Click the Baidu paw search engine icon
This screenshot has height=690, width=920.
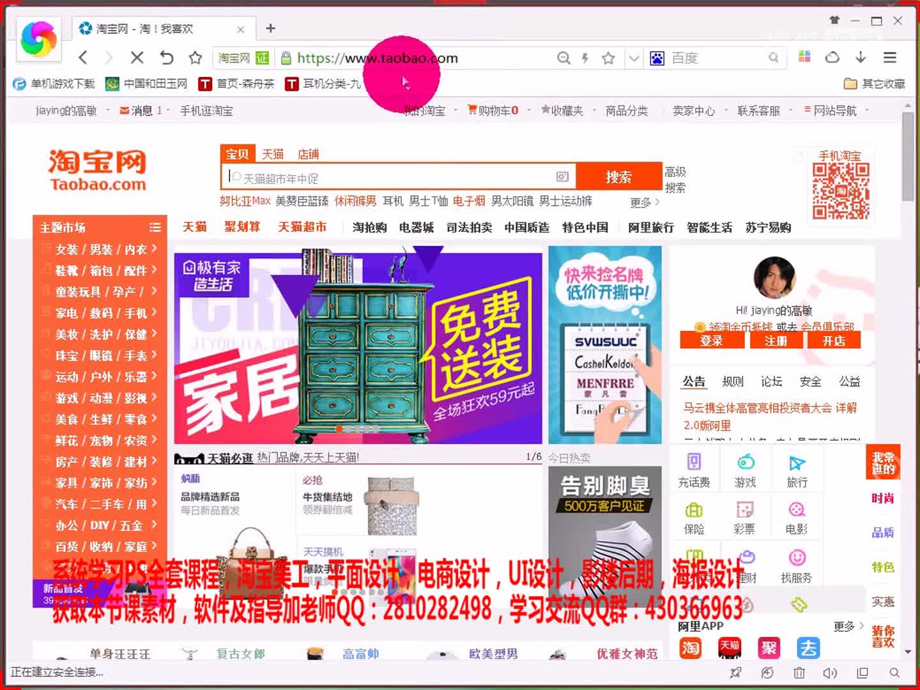point(657,58)
